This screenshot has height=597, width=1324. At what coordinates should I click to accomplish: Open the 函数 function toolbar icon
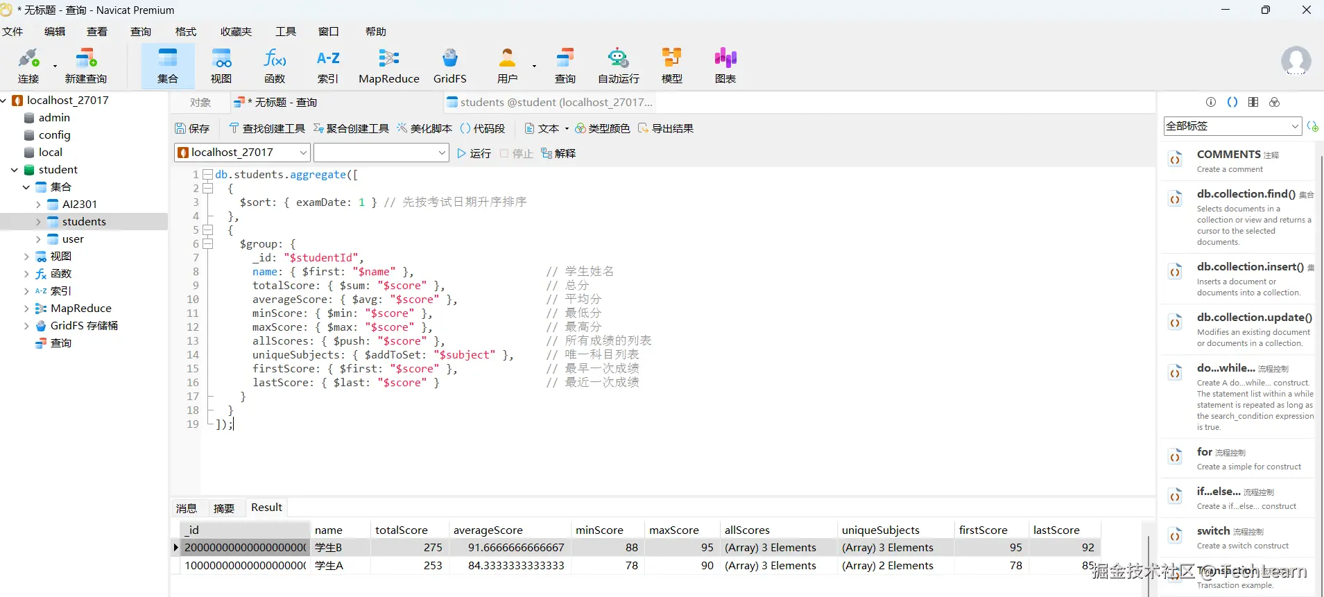click(275, 66)
